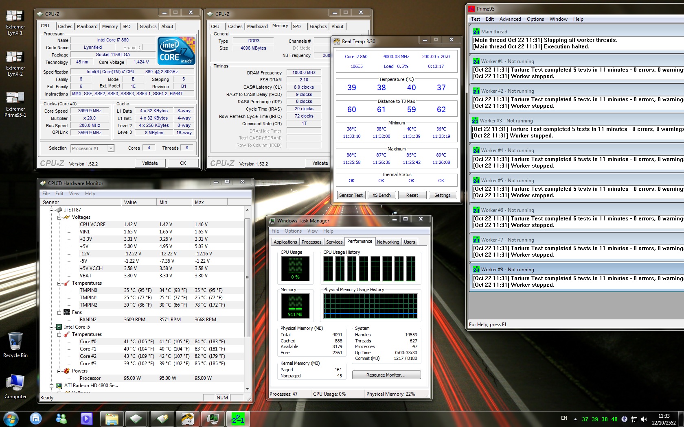The width and height of the screenshot is (684, 427).
Task: Click the Hardware Monitor vertical scrollbar
Action: point(247,278)
